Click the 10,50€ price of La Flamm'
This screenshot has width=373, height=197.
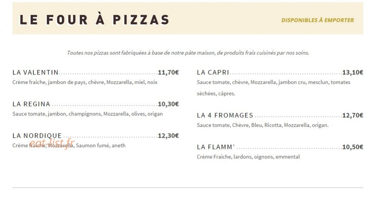[353, 147]
